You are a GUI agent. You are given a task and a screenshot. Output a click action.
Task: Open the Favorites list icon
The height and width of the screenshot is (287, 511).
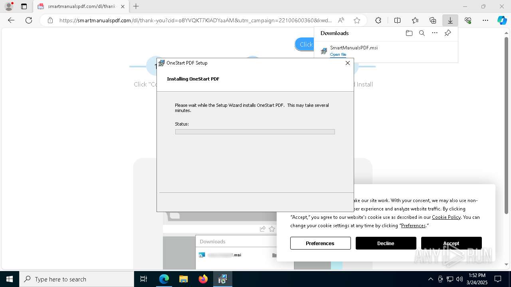[x=415, y=20]
